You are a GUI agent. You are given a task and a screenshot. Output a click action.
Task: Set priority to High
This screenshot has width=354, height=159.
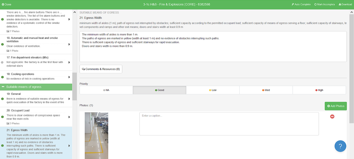319,90
